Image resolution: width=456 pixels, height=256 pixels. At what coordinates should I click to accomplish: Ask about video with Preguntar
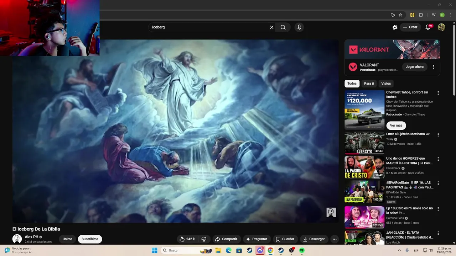257,239
